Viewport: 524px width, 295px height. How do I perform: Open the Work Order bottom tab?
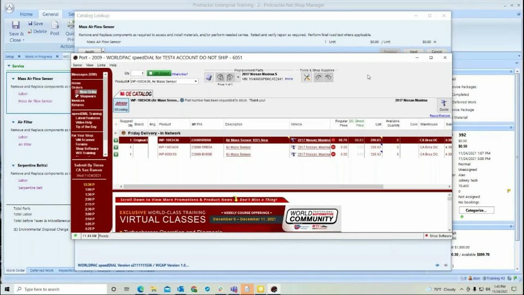tap(16, 270)
